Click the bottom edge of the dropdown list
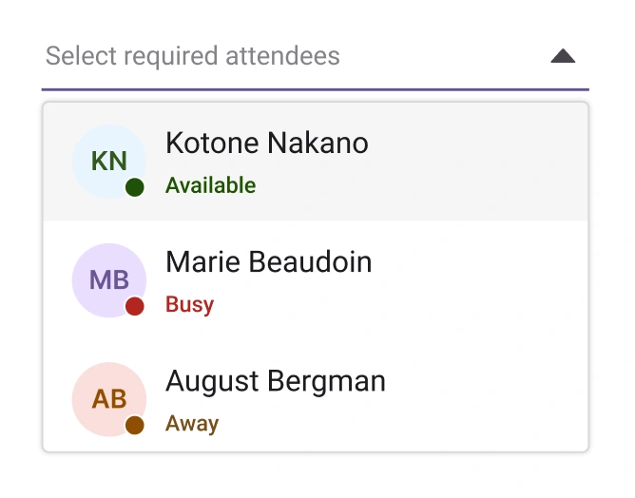The height and width of the screenshot is (498, 635). [x=315, y=450]
